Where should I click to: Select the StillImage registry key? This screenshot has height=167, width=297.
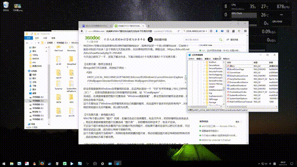click(x=213, y=99)
